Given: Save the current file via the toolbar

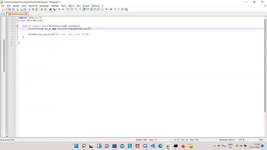Looking at the screenshot, I should [10, 9].
